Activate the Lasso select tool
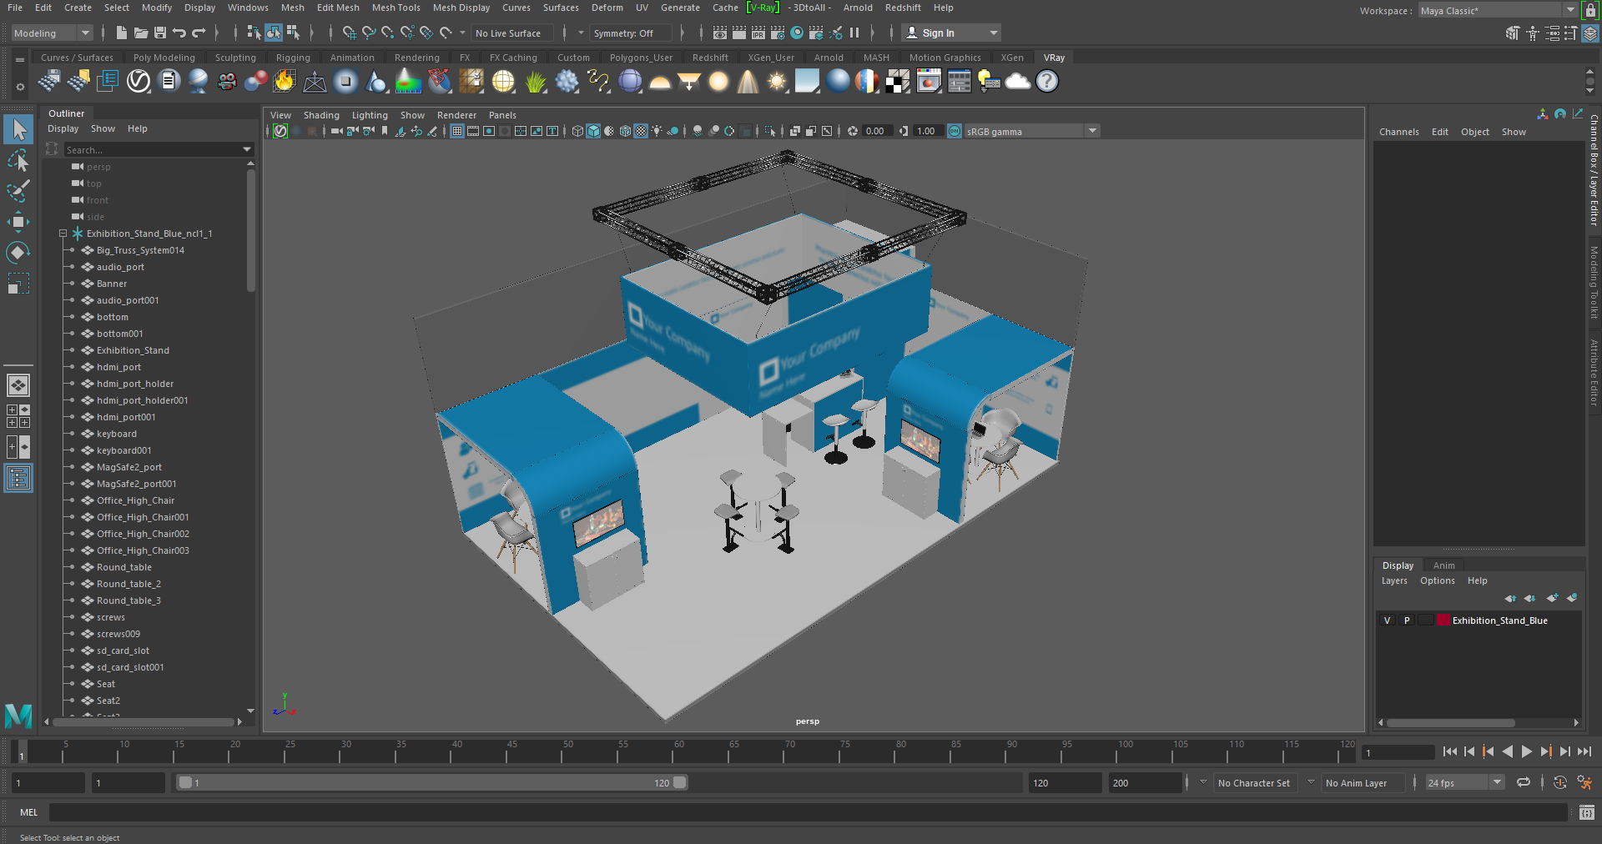Screen dimensions: 1602x844 [x=18, y=160]
